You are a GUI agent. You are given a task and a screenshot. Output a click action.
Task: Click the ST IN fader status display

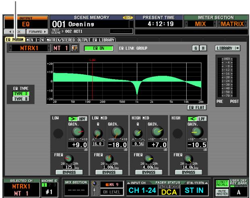coord(194,190)
